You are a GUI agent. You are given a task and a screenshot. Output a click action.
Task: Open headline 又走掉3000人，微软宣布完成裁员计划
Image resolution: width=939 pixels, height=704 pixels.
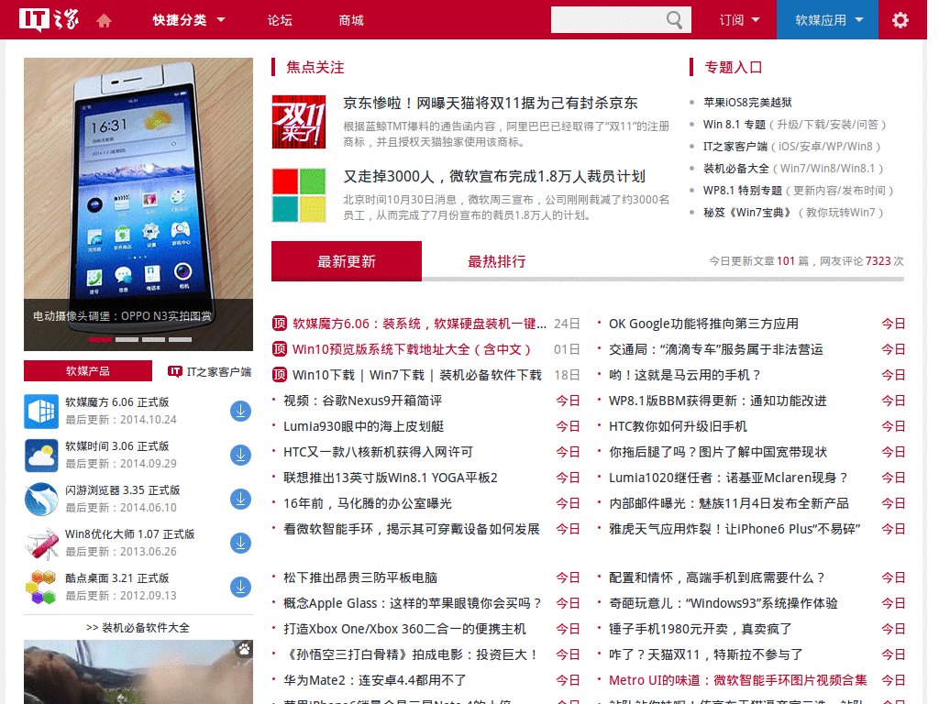[494, 177]
